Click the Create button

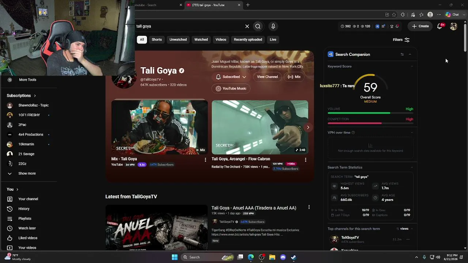point(420,26)
